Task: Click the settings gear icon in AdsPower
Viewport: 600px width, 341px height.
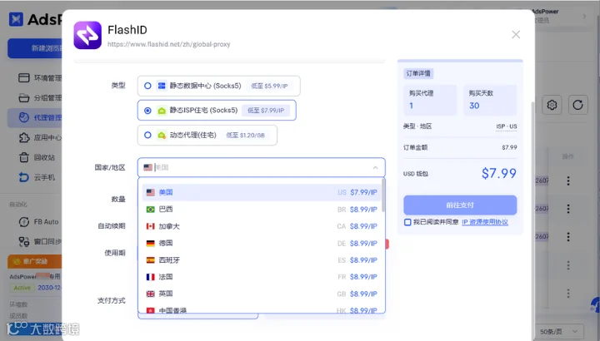Action: click(552, 105)
